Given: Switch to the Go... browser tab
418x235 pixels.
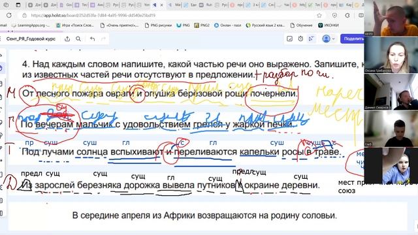Looking at the screenshot, I should coord(67,5).
